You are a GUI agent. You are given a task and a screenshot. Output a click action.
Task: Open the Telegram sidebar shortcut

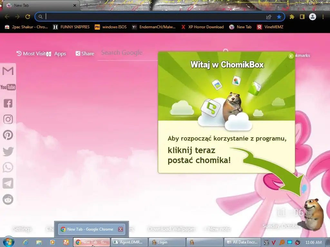tap(8, 183)
